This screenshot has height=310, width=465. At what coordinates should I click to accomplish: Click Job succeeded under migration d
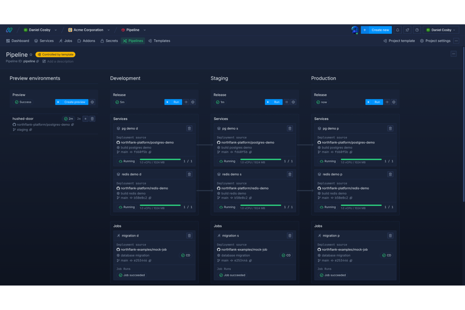pos(132,275)
